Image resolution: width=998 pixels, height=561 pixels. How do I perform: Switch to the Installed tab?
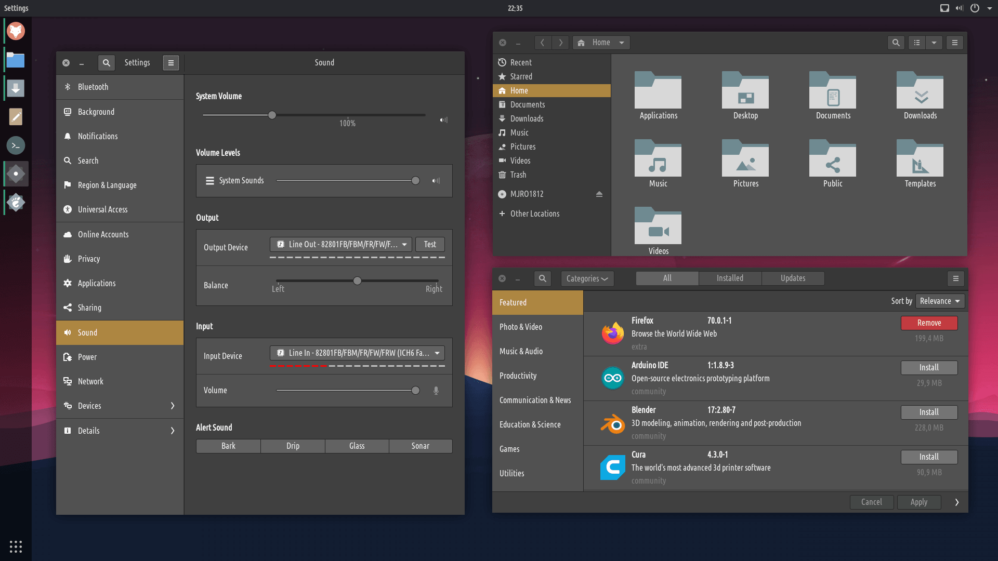pos(730,278)
